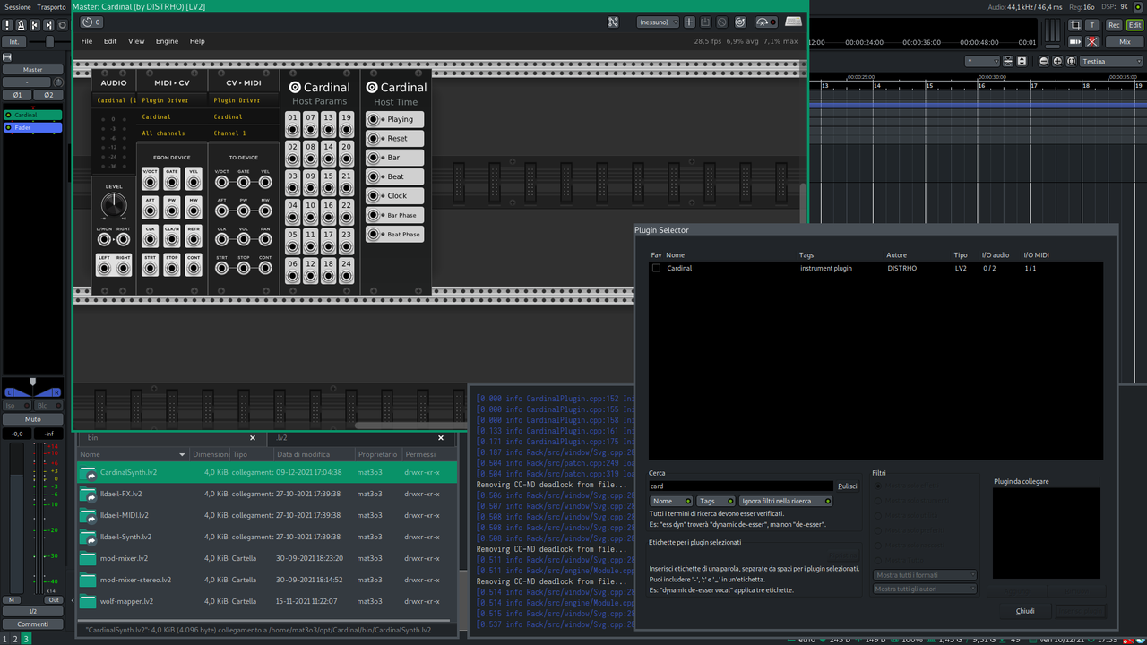Open the Testina edit point dropdown
Image resolution: width=1147 pixels, height=645 pixels.
pos(1111,61)
